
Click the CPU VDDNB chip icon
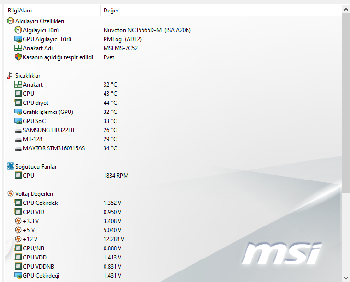[x=18, y=266]
